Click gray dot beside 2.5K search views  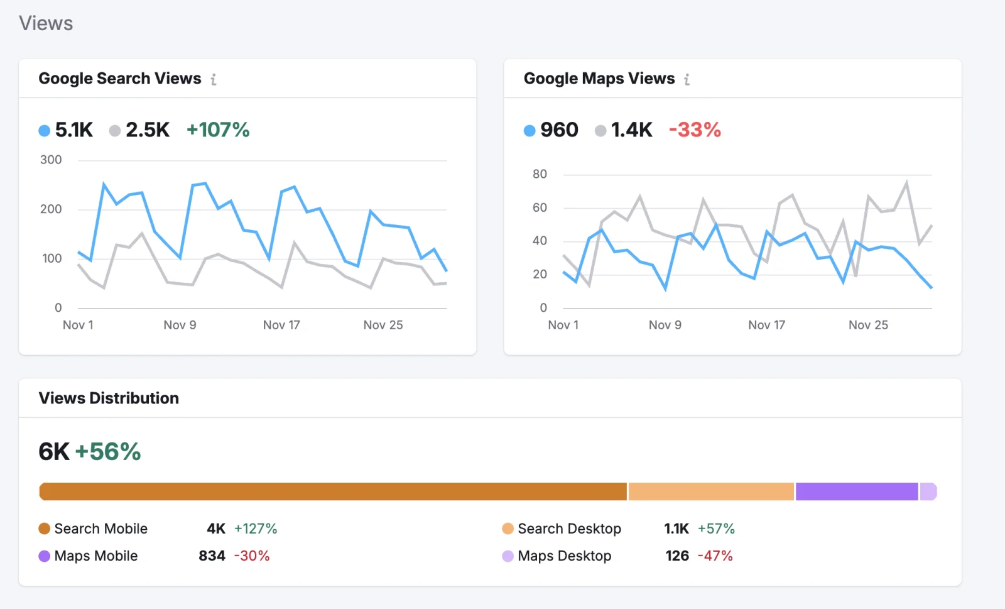(x=114, y=131)
